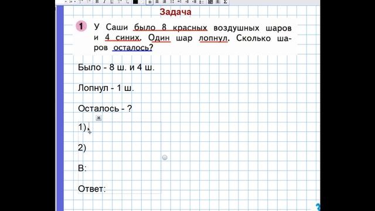Viewport: 375px width, 211px height.
Task: Click the pink number 1 task badge
Action: click(x=81, y=26)
